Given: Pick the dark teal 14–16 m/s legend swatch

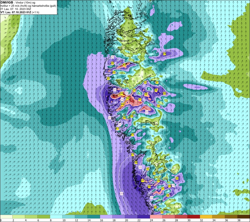Looking at the screenshot, I should (x=94, y=216).
